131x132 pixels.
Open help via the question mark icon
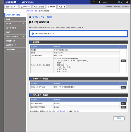pos(94,2)
